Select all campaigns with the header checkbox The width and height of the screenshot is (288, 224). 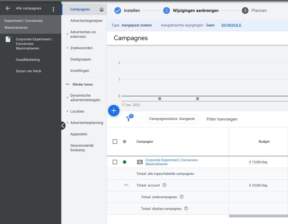115,142
